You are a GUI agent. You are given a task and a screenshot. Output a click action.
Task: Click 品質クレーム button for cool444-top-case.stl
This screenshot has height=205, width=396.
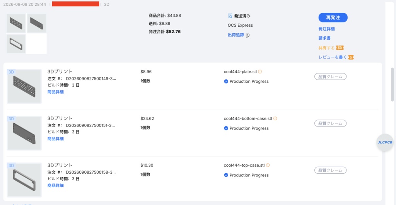330,170
